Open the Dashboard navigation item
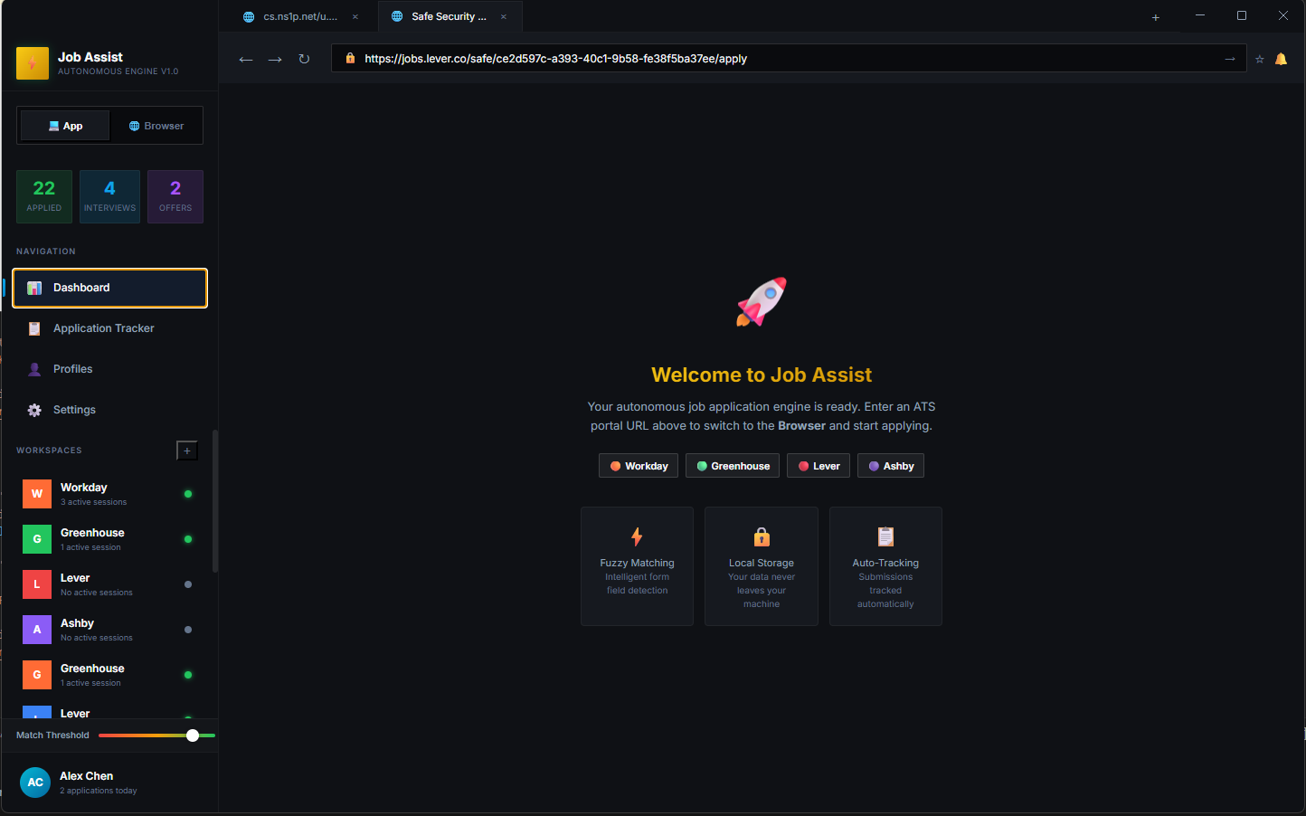Image resolution: width=1306 pixels, height=816 pixels. click(x=109, y=288)
